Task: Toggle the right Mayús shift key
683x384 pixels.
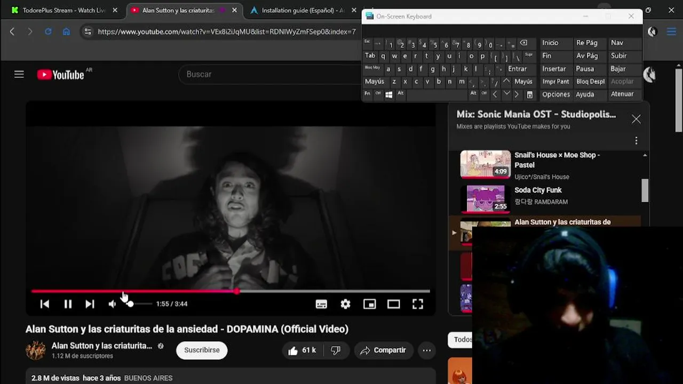Action: pos(523,82)
